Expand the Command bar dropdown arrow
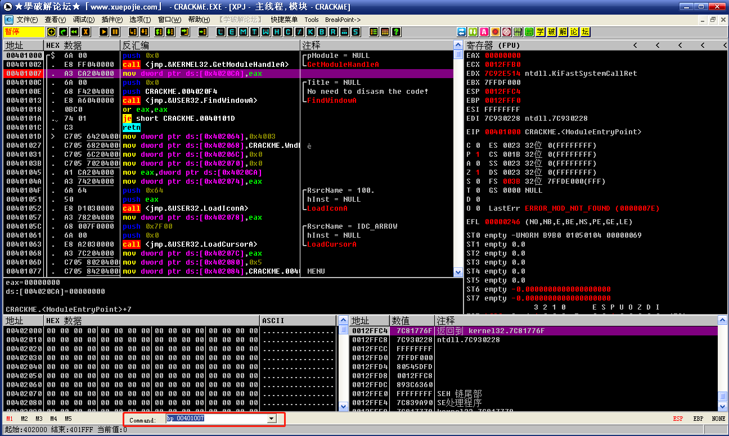The width and height of the screenshot is (729, 436). tap(272, 419)
